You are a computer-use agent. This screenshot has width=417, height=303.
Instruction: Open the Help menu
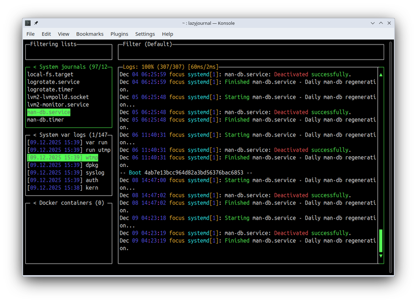167,34
